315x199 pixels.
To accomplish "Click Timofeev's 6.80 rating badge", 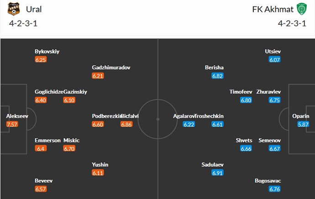I will tap(246, 100).
